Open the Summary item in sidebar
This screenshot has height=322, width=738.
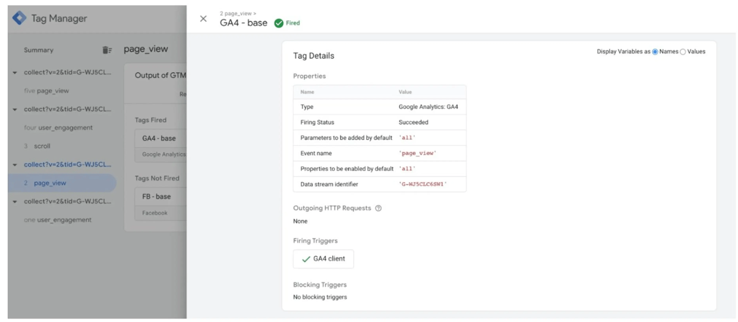[x=39, y=50]
